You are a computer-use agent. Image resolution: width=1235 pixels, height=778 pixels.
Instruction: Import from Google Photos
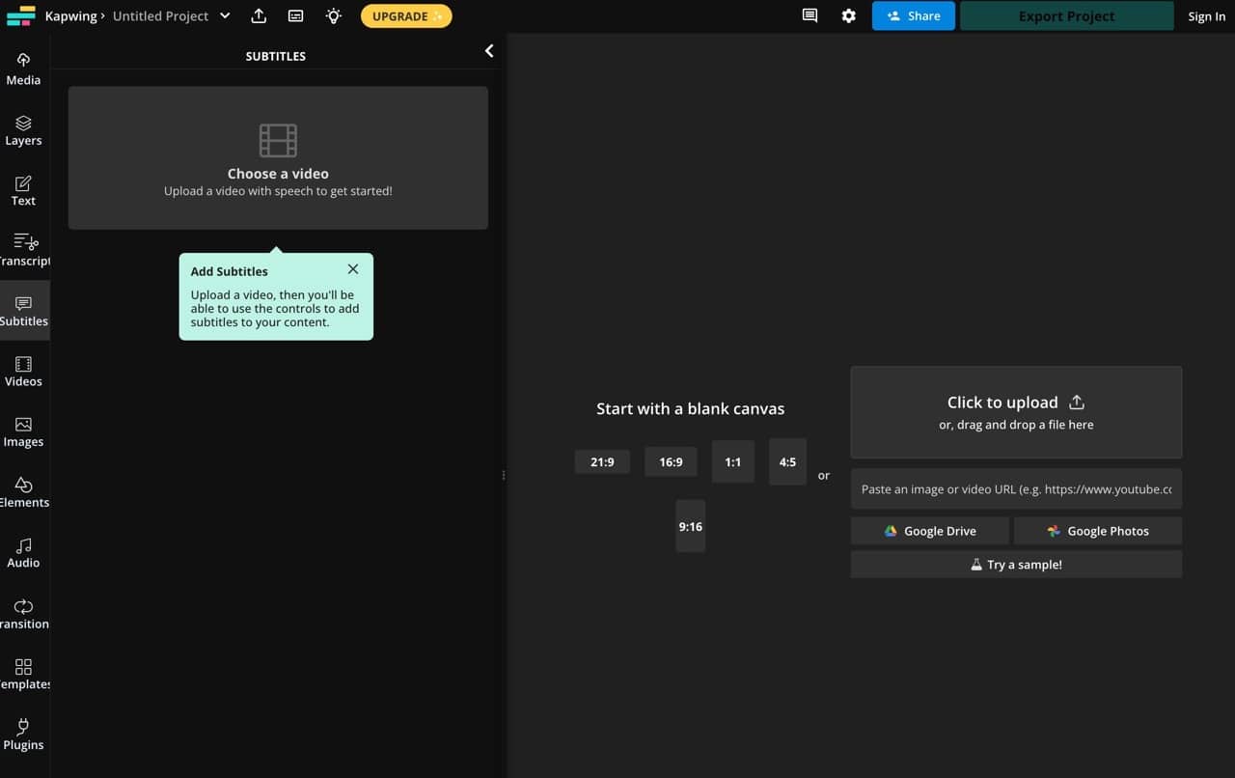1098,531
